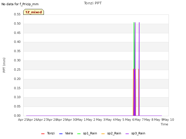Click the 'No data for f_Pricip_mm' message
This screenshot has width=186, height=139.
coord(20,4)
